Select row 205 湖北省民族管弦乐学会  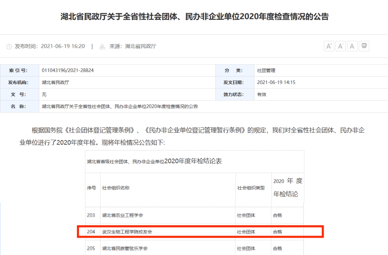coord(125,248)
